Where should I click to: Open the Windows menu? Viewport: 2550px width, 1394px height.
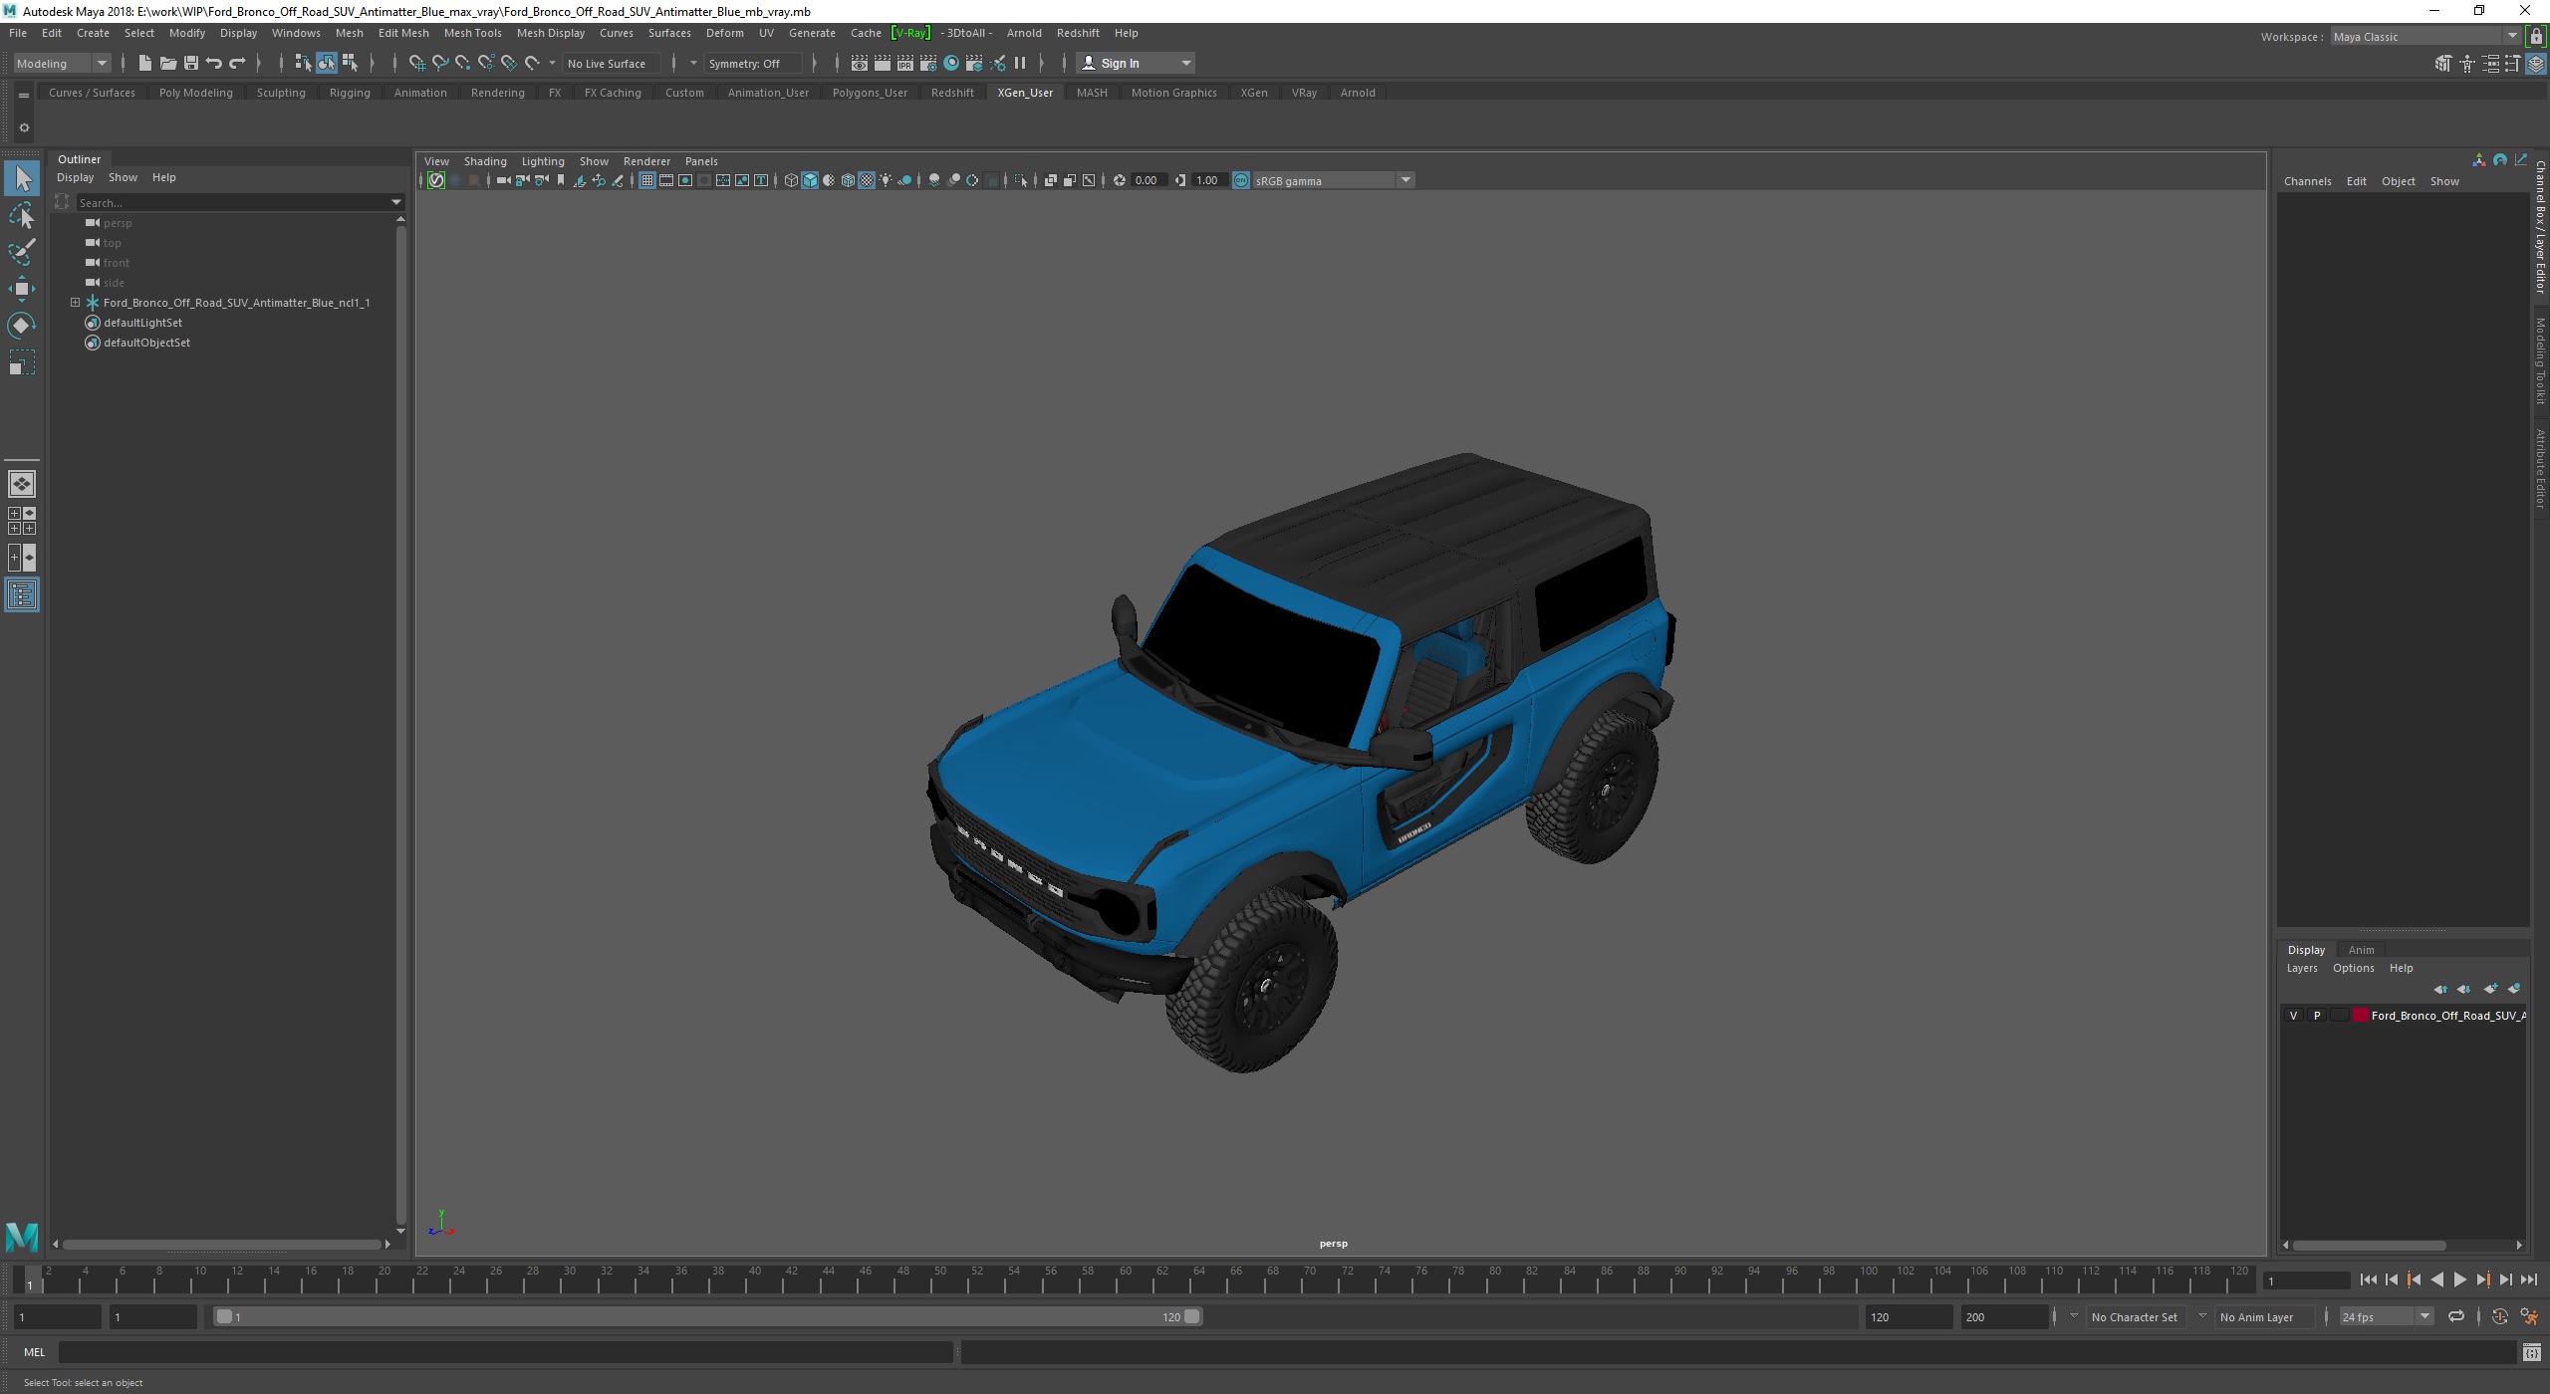296,33
